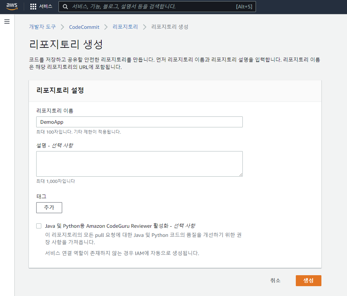
Task: Click the 태그 label
Action: (x=41, y=196)
